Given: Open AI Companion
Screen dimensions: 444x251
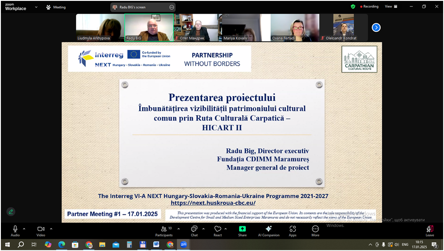Looking at the screenshot, I should [x=269, y=230].
